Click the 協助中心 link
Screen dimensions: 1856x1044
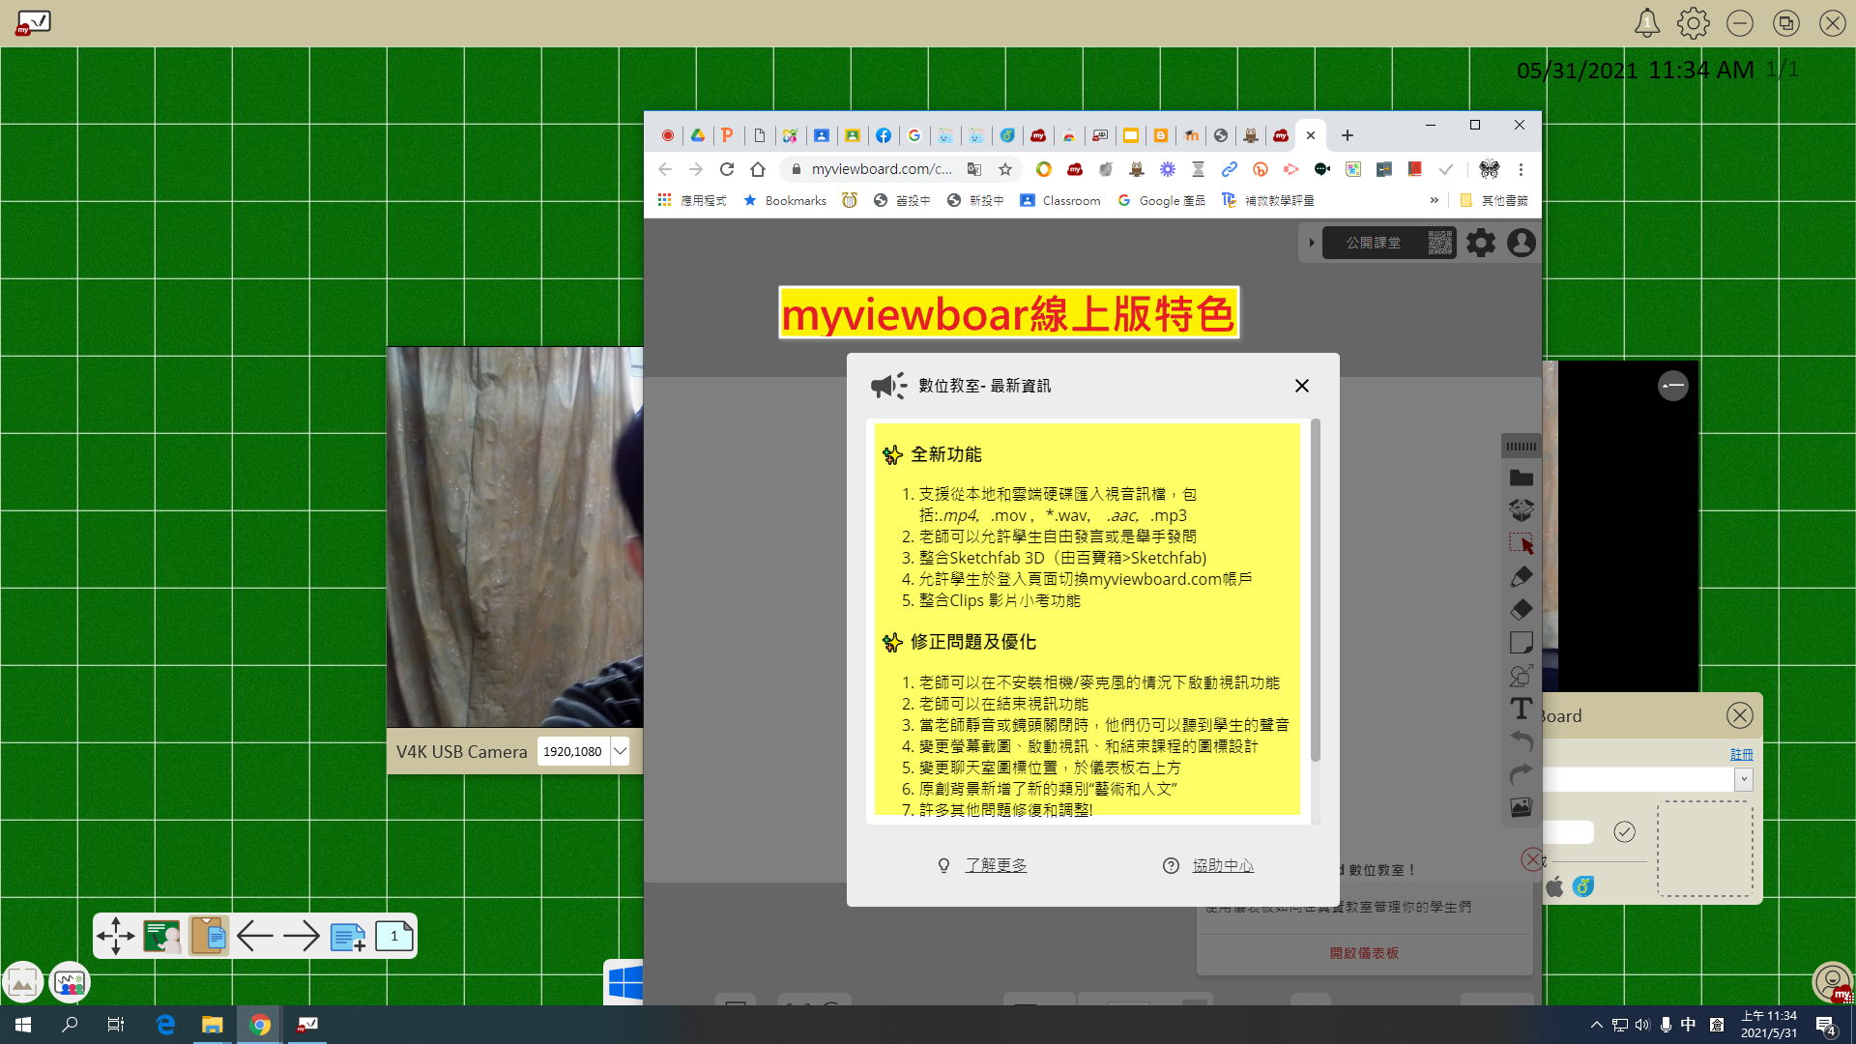point(1222,865)
